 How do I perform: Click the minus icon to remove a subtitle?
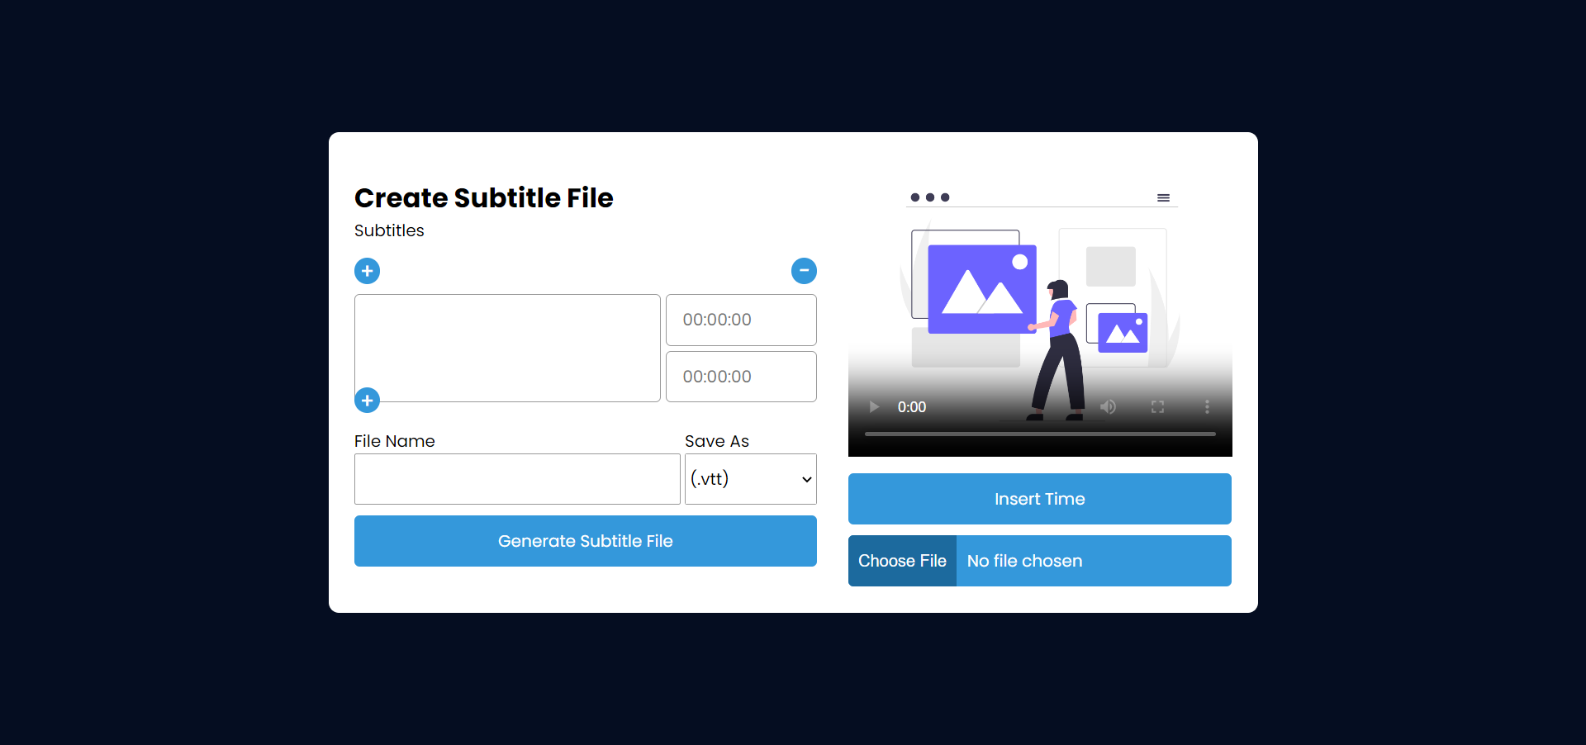[x=804, y=271]
